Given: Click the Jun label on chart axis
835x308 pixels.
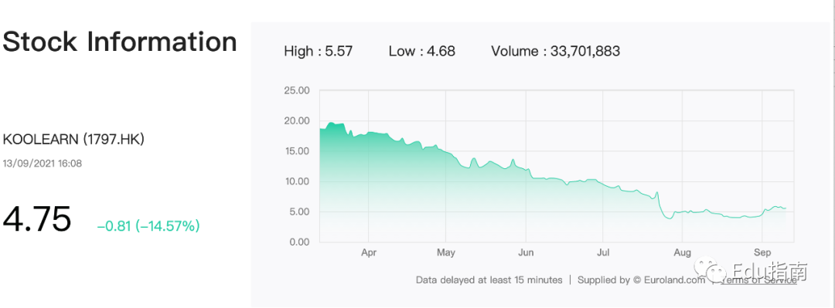Looking at the screenshot, I should (x=526, y=252).
